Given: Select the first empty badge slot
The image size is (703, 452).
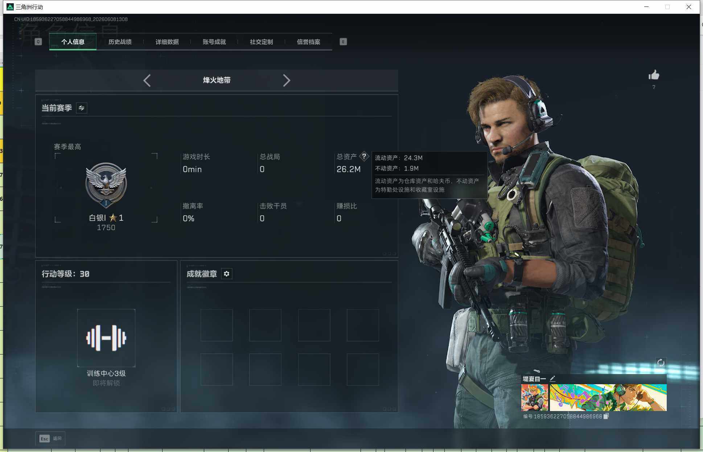Looking at the screenshot, I should 217,325.
